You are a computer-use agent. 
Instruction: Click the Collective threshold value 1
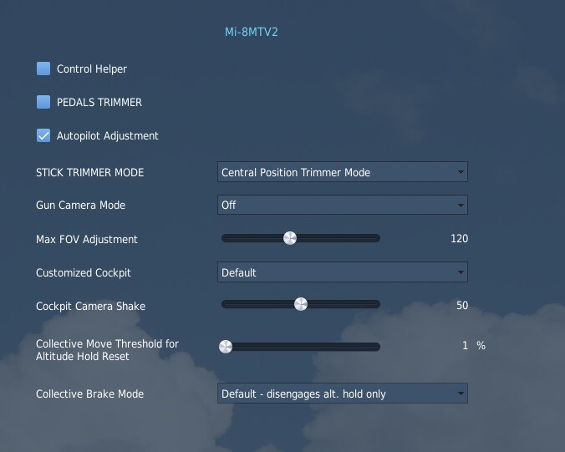(x=465, y=346)
